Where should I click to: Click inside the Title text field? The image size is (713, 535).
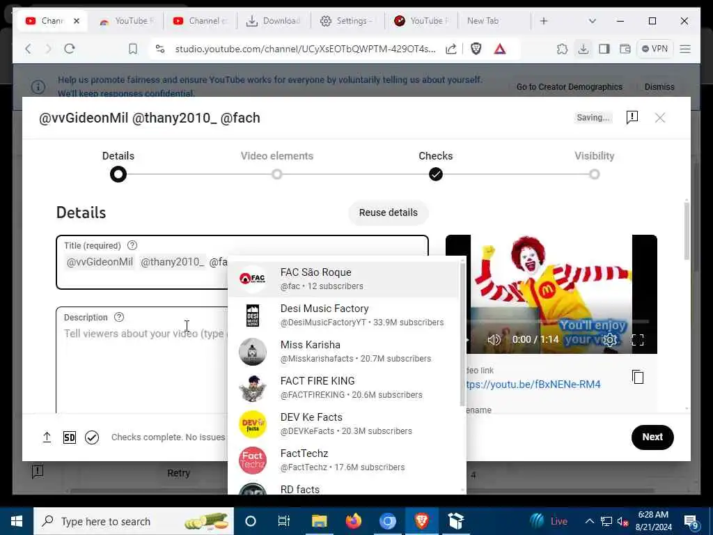pos(242,262)
